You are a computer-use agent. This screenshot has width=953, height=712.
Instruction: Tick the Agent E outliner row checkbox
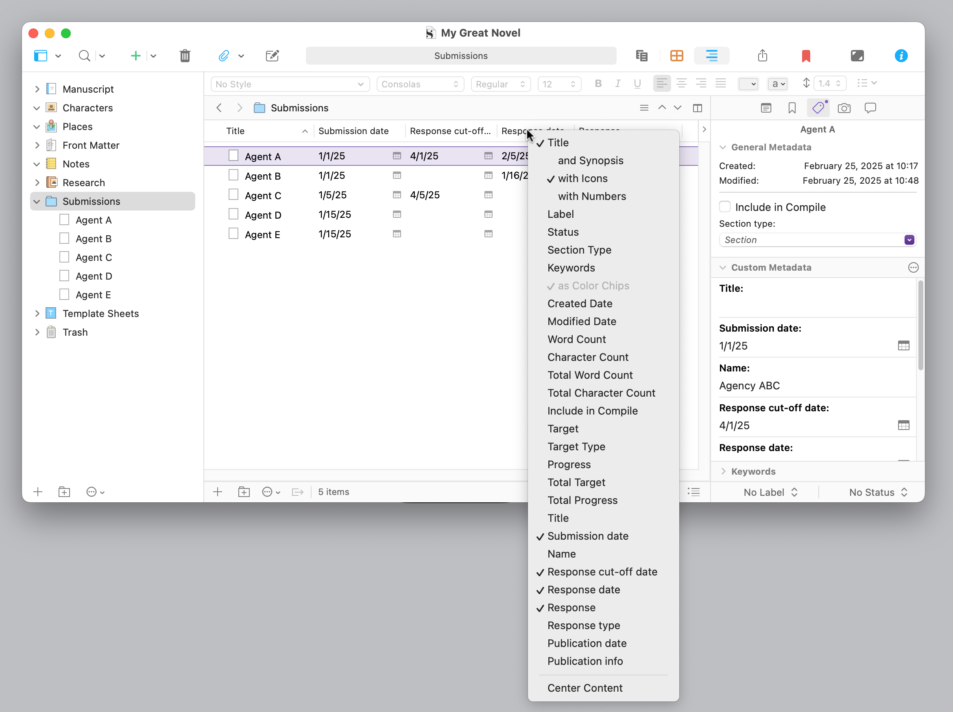click(x=233, y=234)
